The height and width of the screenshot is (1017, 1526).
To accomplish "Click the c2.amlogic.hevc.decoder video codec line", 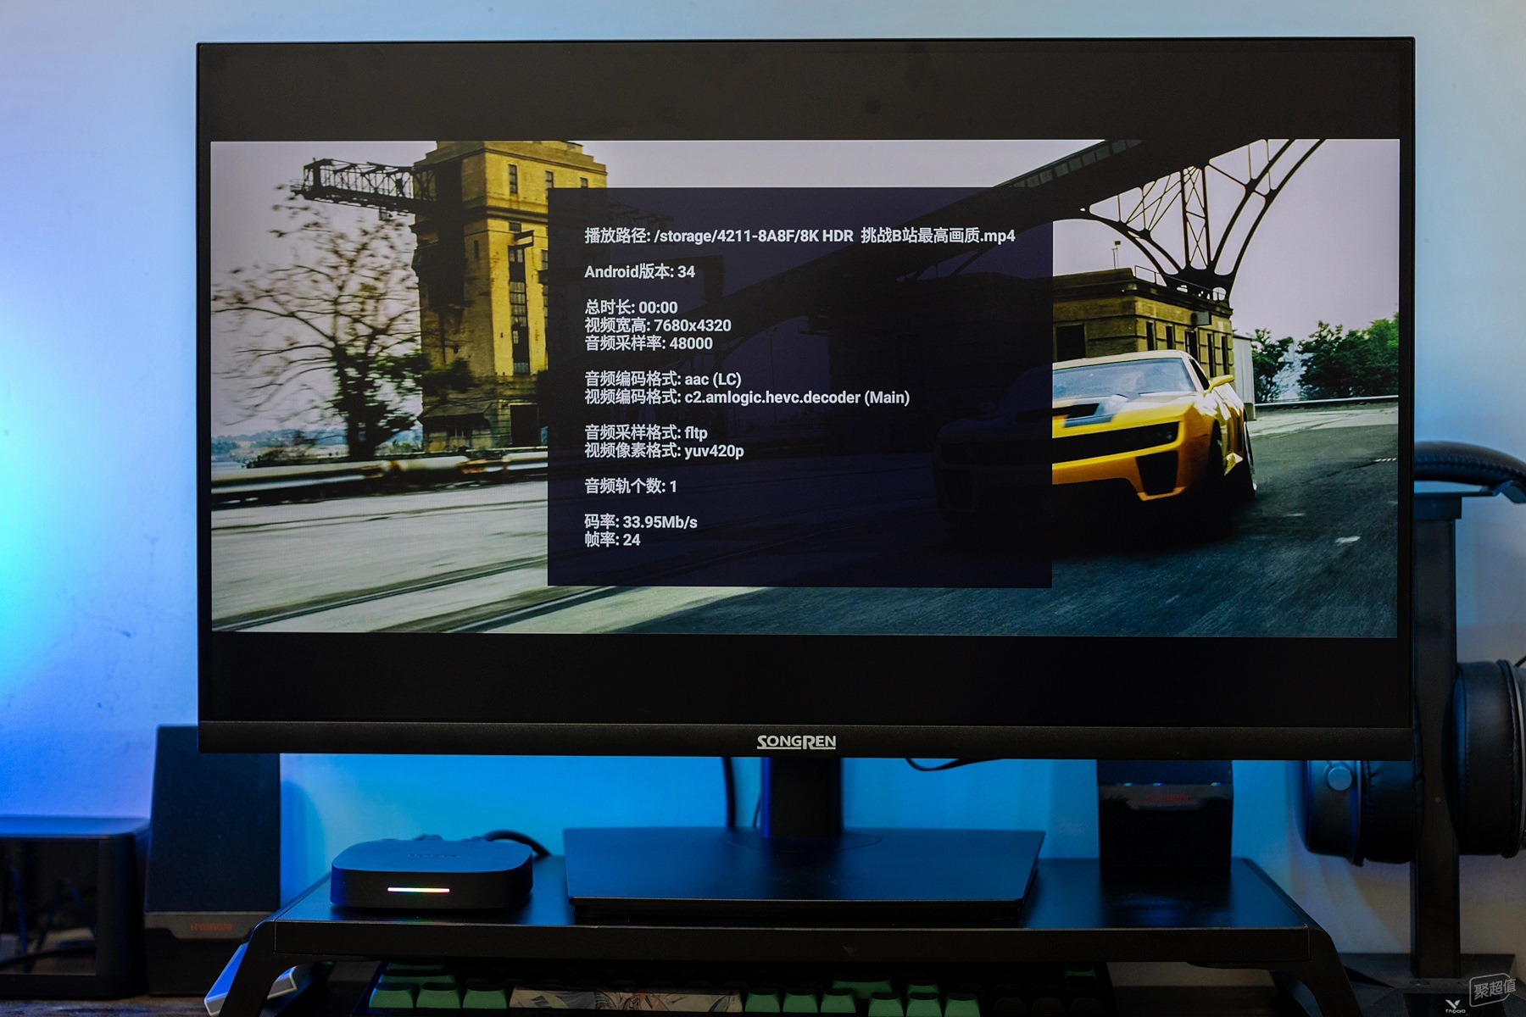I will pos(746,397).
